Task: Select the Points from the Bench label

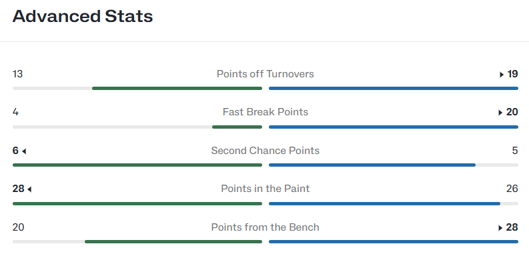Action: 266,227
